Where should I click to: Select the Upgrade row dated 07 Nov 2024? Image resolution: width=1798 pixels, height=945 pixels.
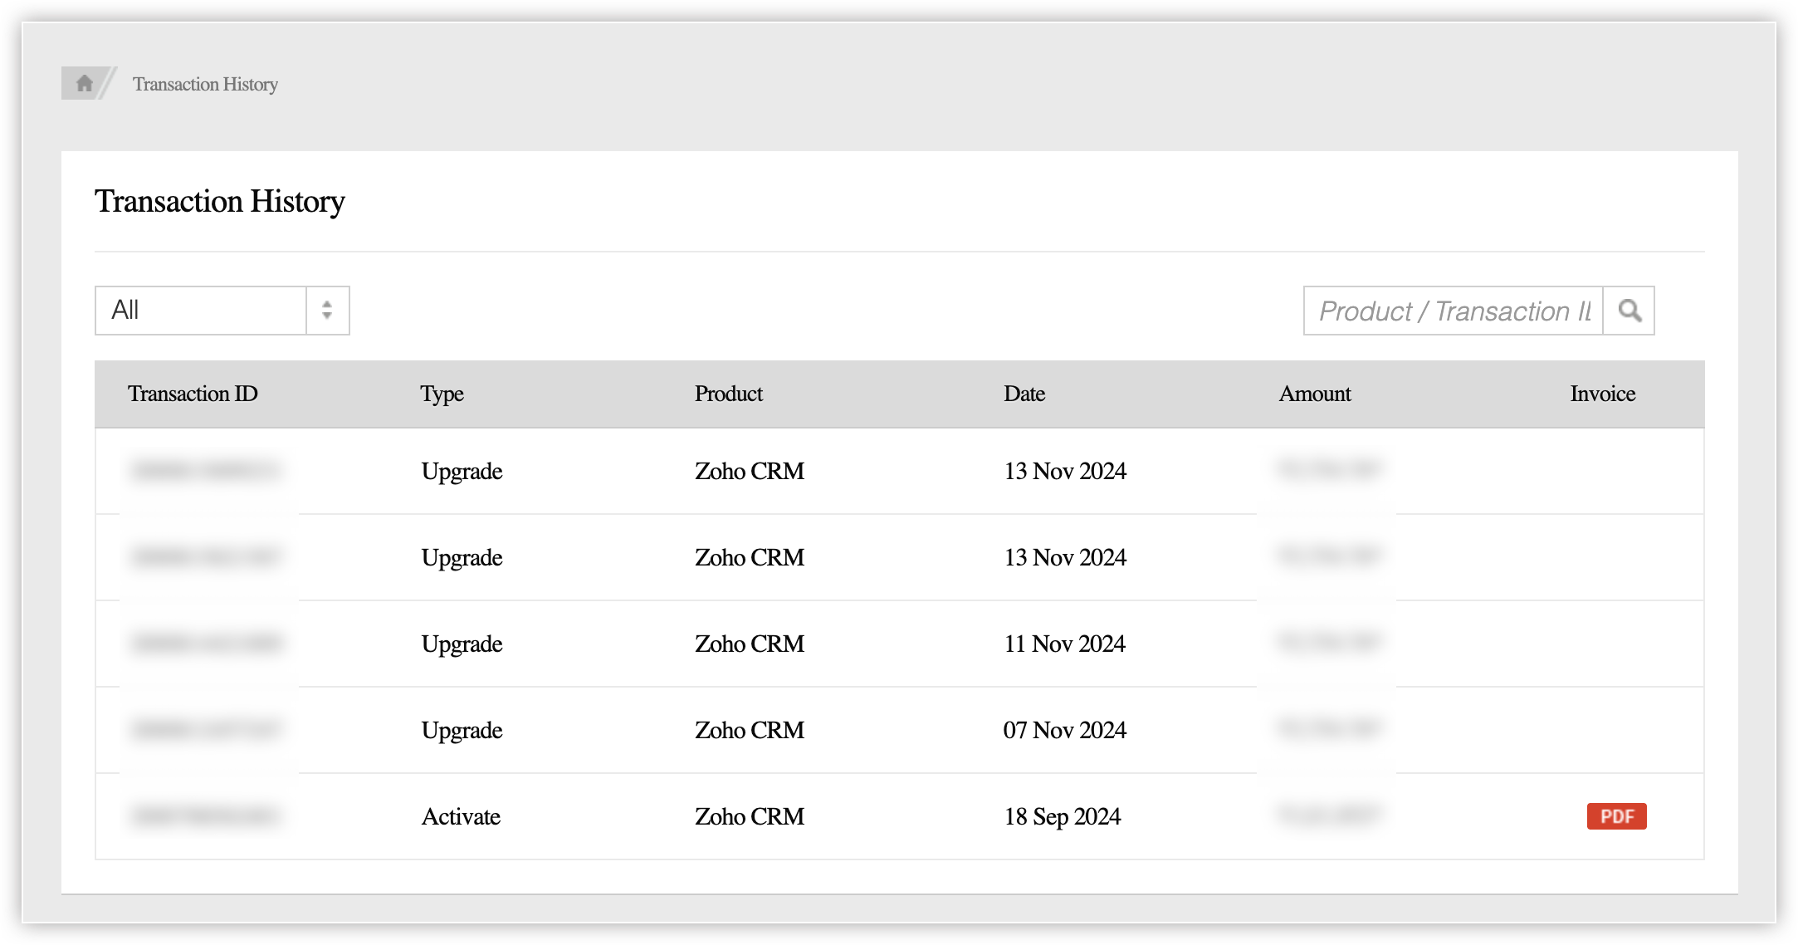point(462,730)
